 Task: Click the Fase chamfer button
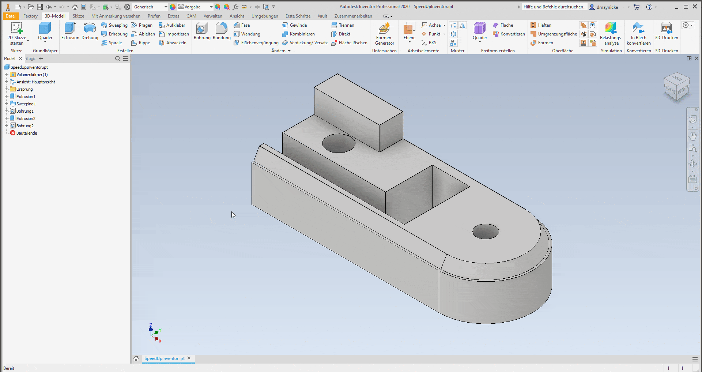pyautogui.click(x=242, y=25)
